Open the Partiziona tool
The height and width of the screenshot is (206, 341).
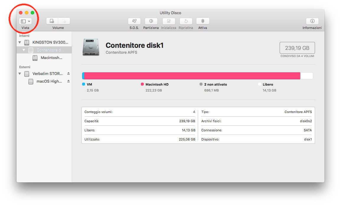click(x=151, y=21)
